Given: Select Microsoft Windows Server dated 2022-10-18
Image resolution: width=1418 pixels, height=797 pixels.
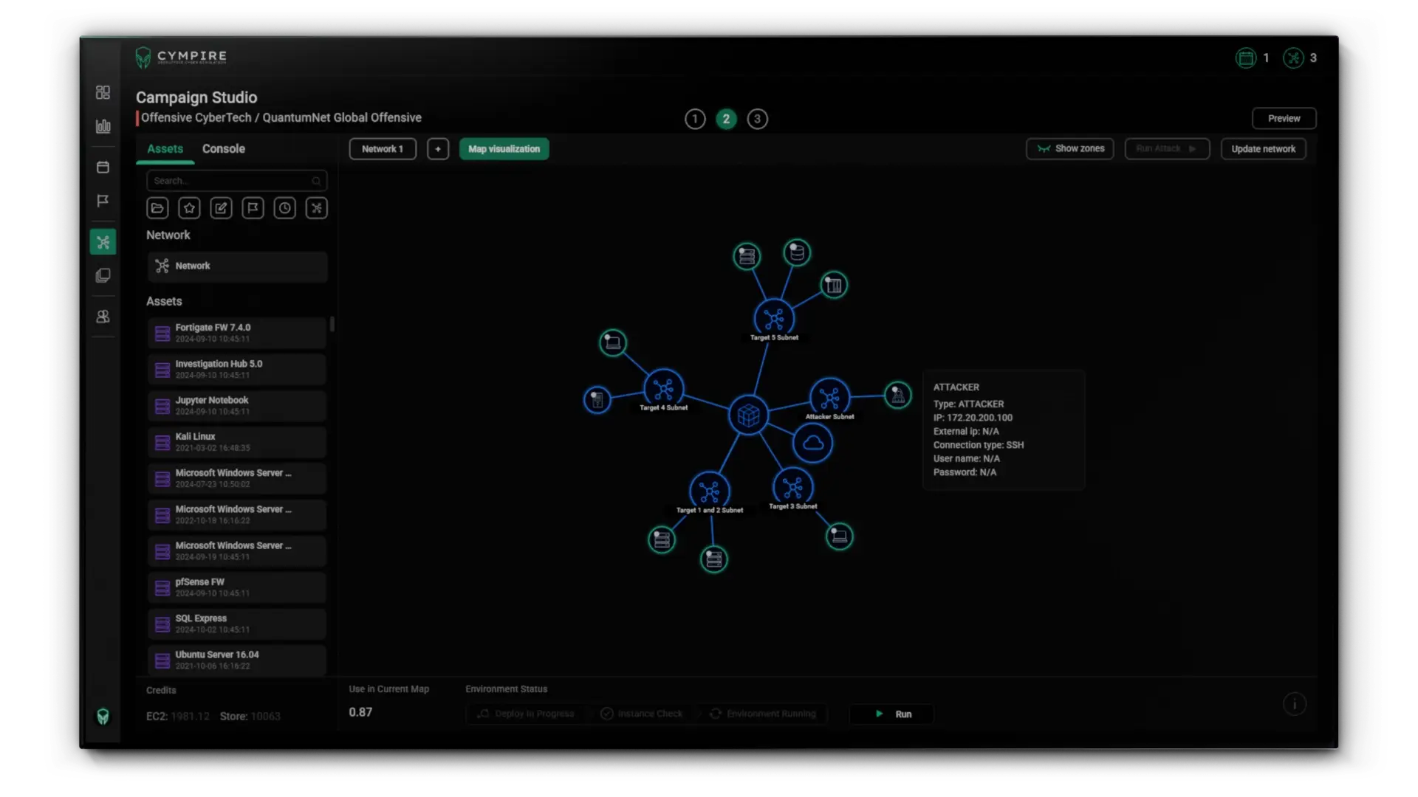Looking at the screenshot, I should pos(236,514).
